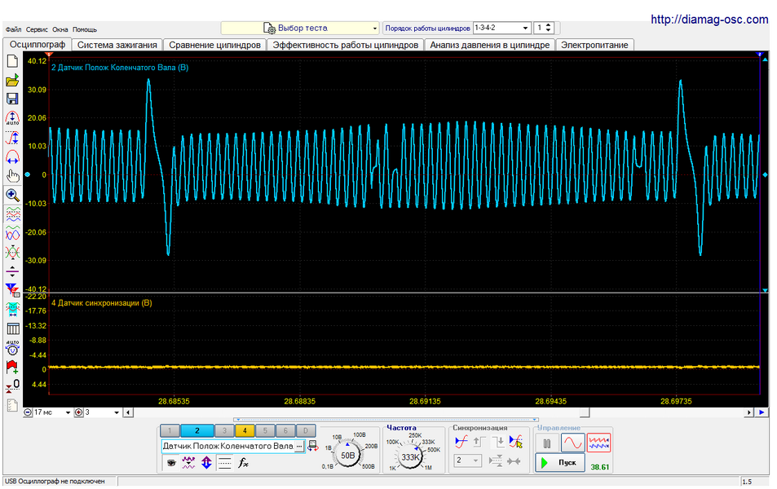Click the 333K frequency knob

coord(410,456)
